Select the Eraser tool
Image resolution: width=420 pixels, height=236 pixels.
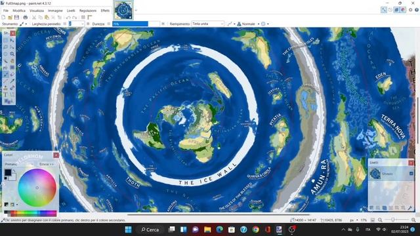click(12, 74)
